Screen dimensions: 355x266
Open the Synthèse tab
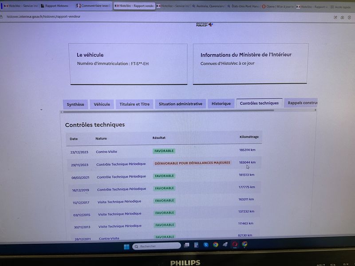pos(75,105)
